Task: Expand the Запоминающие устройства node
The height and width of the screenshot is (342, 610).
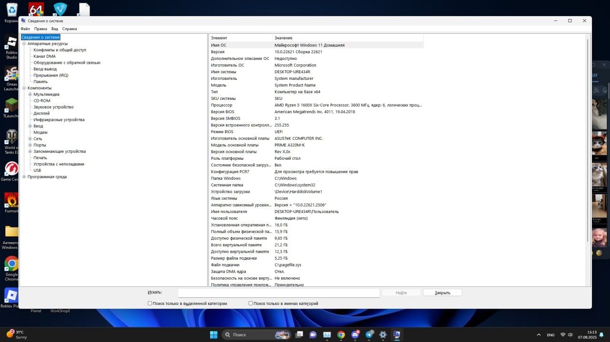Action: (30, 151)
